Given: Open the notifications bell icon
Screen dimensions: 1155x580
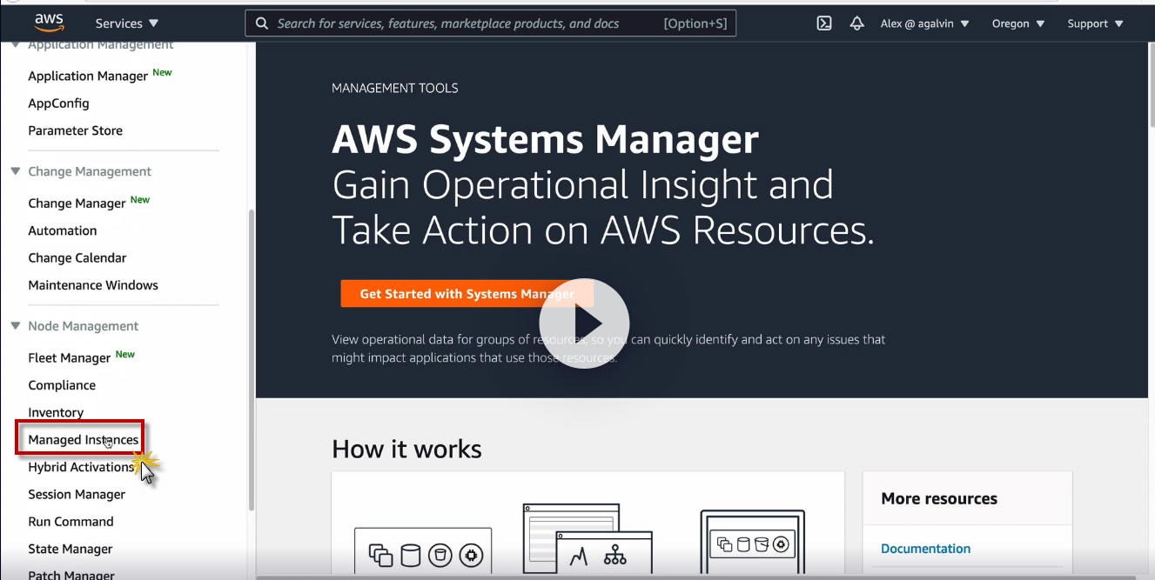Looking at the screenshot, I should [x=856, y=23].
